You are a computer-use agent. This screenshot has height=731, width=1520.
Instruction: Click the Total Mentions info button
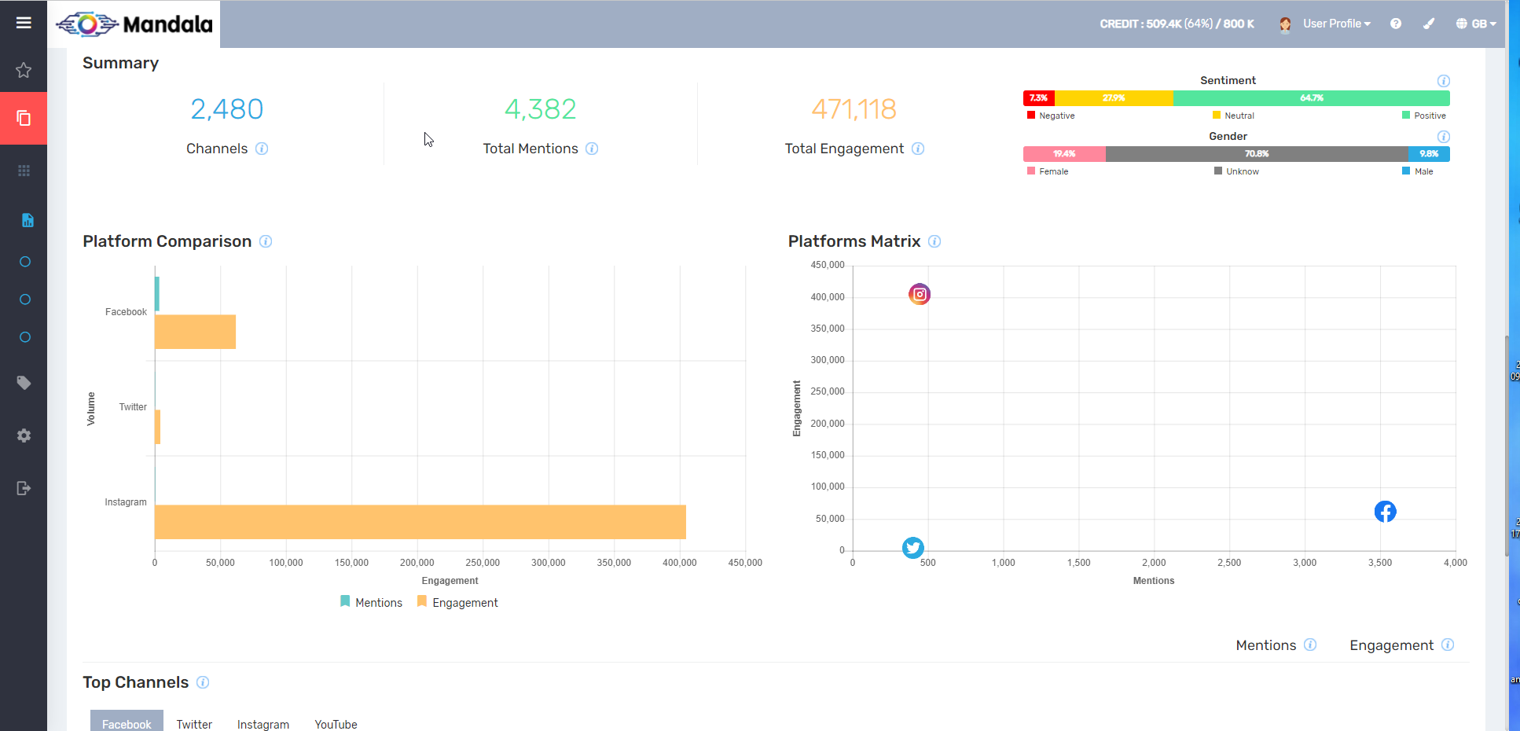[x=593, y=149]
